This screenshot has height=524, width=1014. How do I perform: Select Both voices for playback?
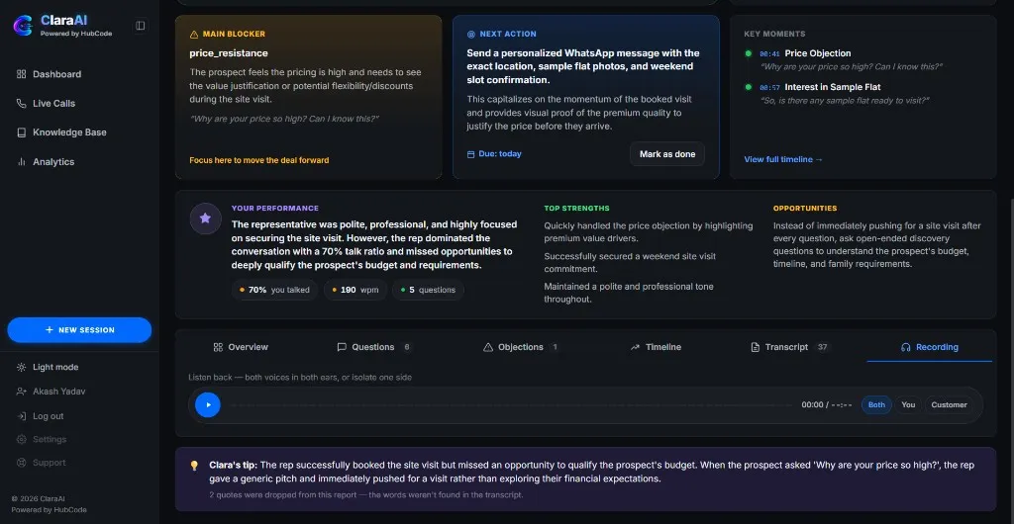pyautogui.click(x=876, y=404)
